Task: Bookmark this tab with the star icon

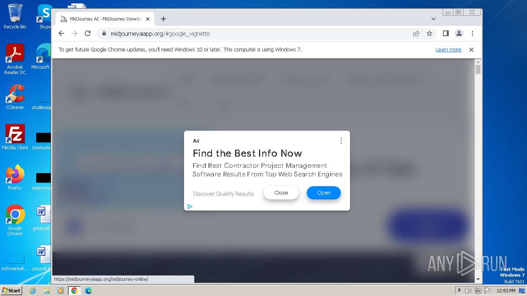Action: pos(429,33)
